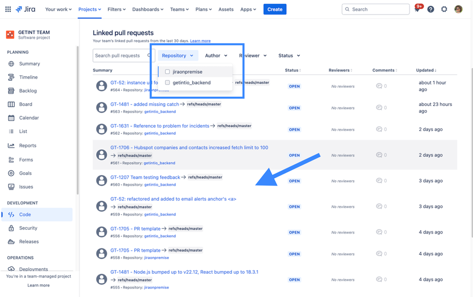Click the Summary globe icon in sidebar
This screenshot has height=297, width=473.
11,64
